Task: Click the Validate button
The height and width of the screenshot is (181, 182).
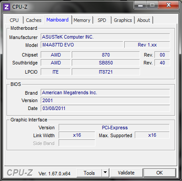Action: click(x=126, y=173)
